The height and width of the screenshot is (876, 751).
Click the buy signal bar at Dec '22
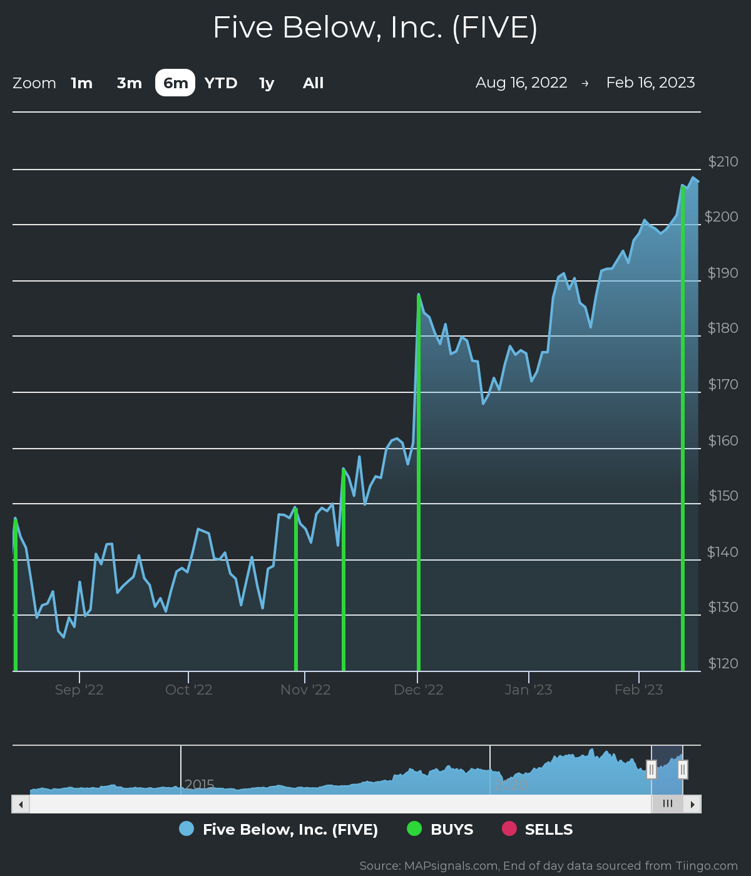pos(418,482)
